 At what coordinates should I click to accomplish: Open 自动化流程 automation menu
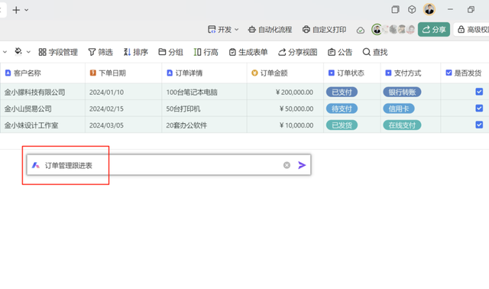click(x=270, y=30)
